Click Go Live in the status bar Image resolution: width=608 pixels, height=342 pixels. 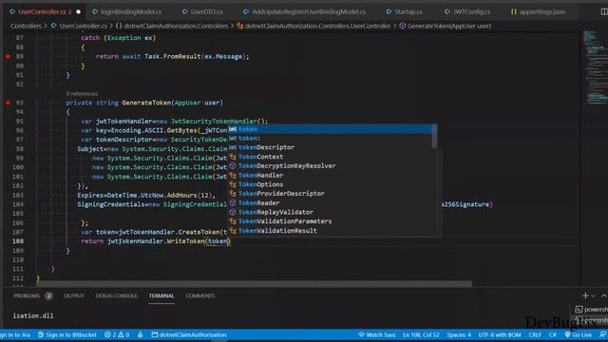tap(579, 334)
